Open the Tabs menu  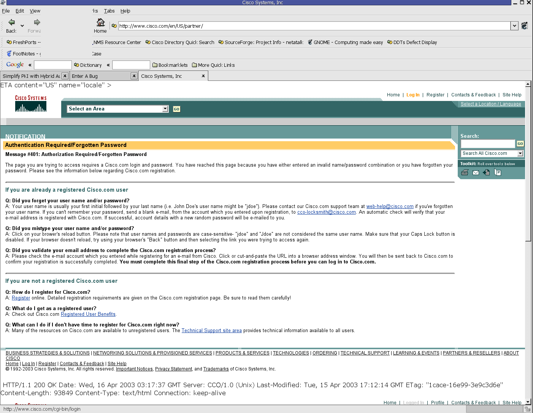pyautogui.click(x=109, y=11)
